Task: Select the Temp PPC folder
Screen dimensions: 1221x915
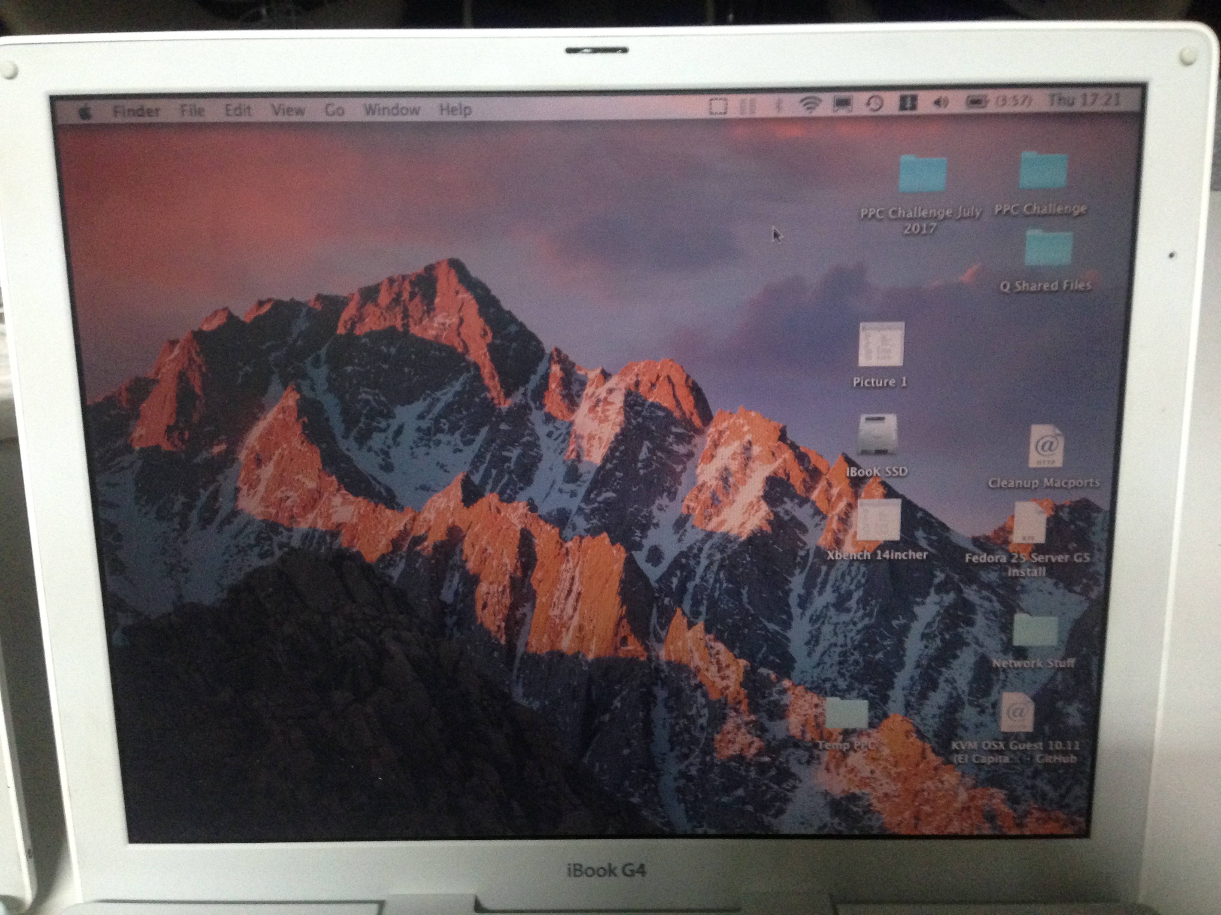Action: [x=847, y=713]
